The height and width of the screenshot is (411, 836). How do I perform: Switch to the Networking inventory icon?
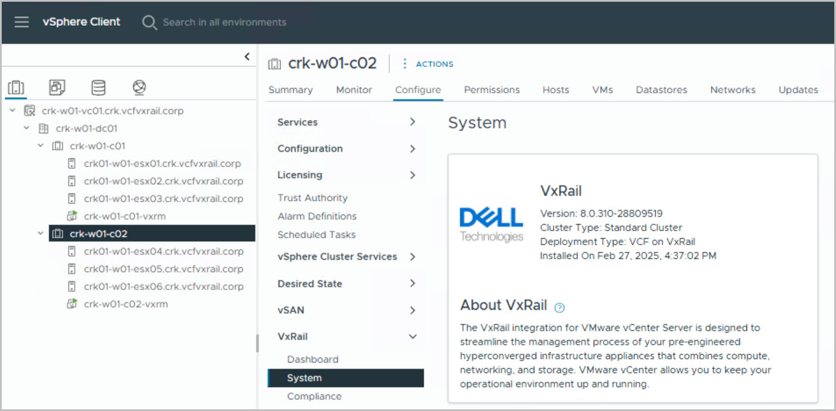[139, 88]
